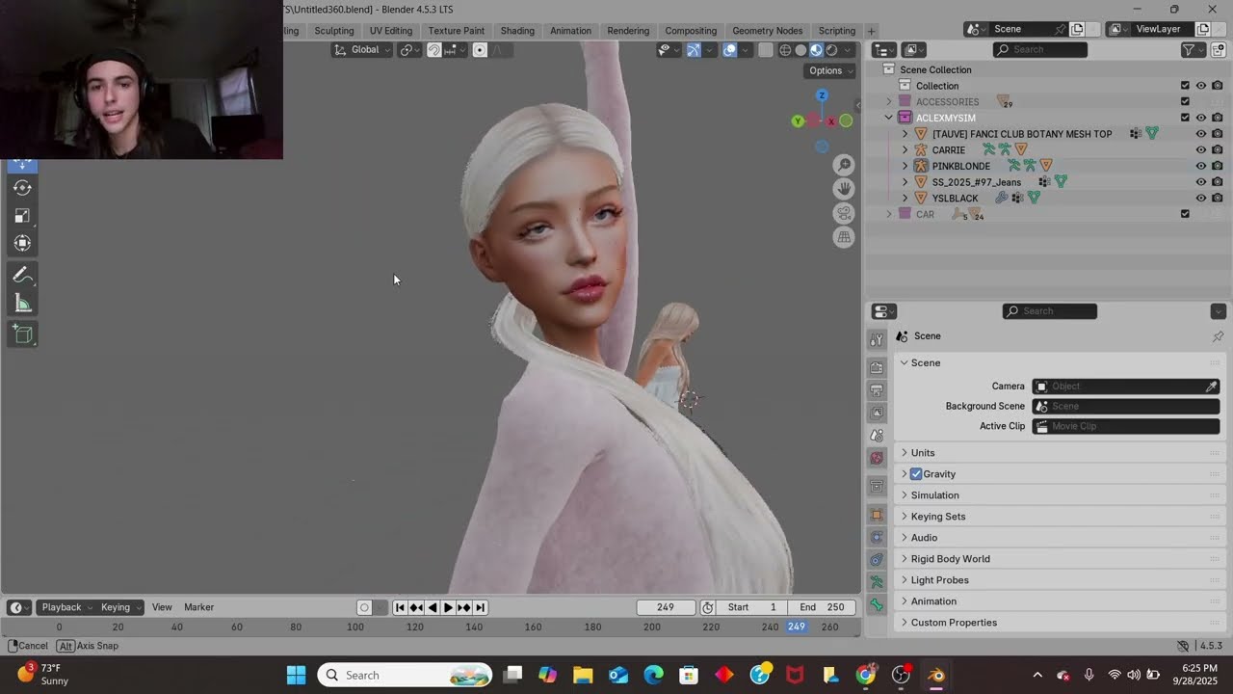Uncheck the ACLEXMYSIM collection checkbox
This screenshot has height=694, width=1233.
(1185, 118)
